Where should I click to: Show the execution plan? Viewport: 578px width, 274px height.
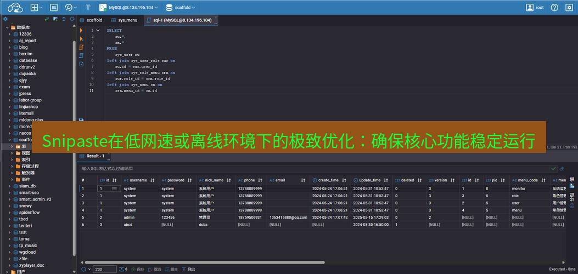point(81,55)
